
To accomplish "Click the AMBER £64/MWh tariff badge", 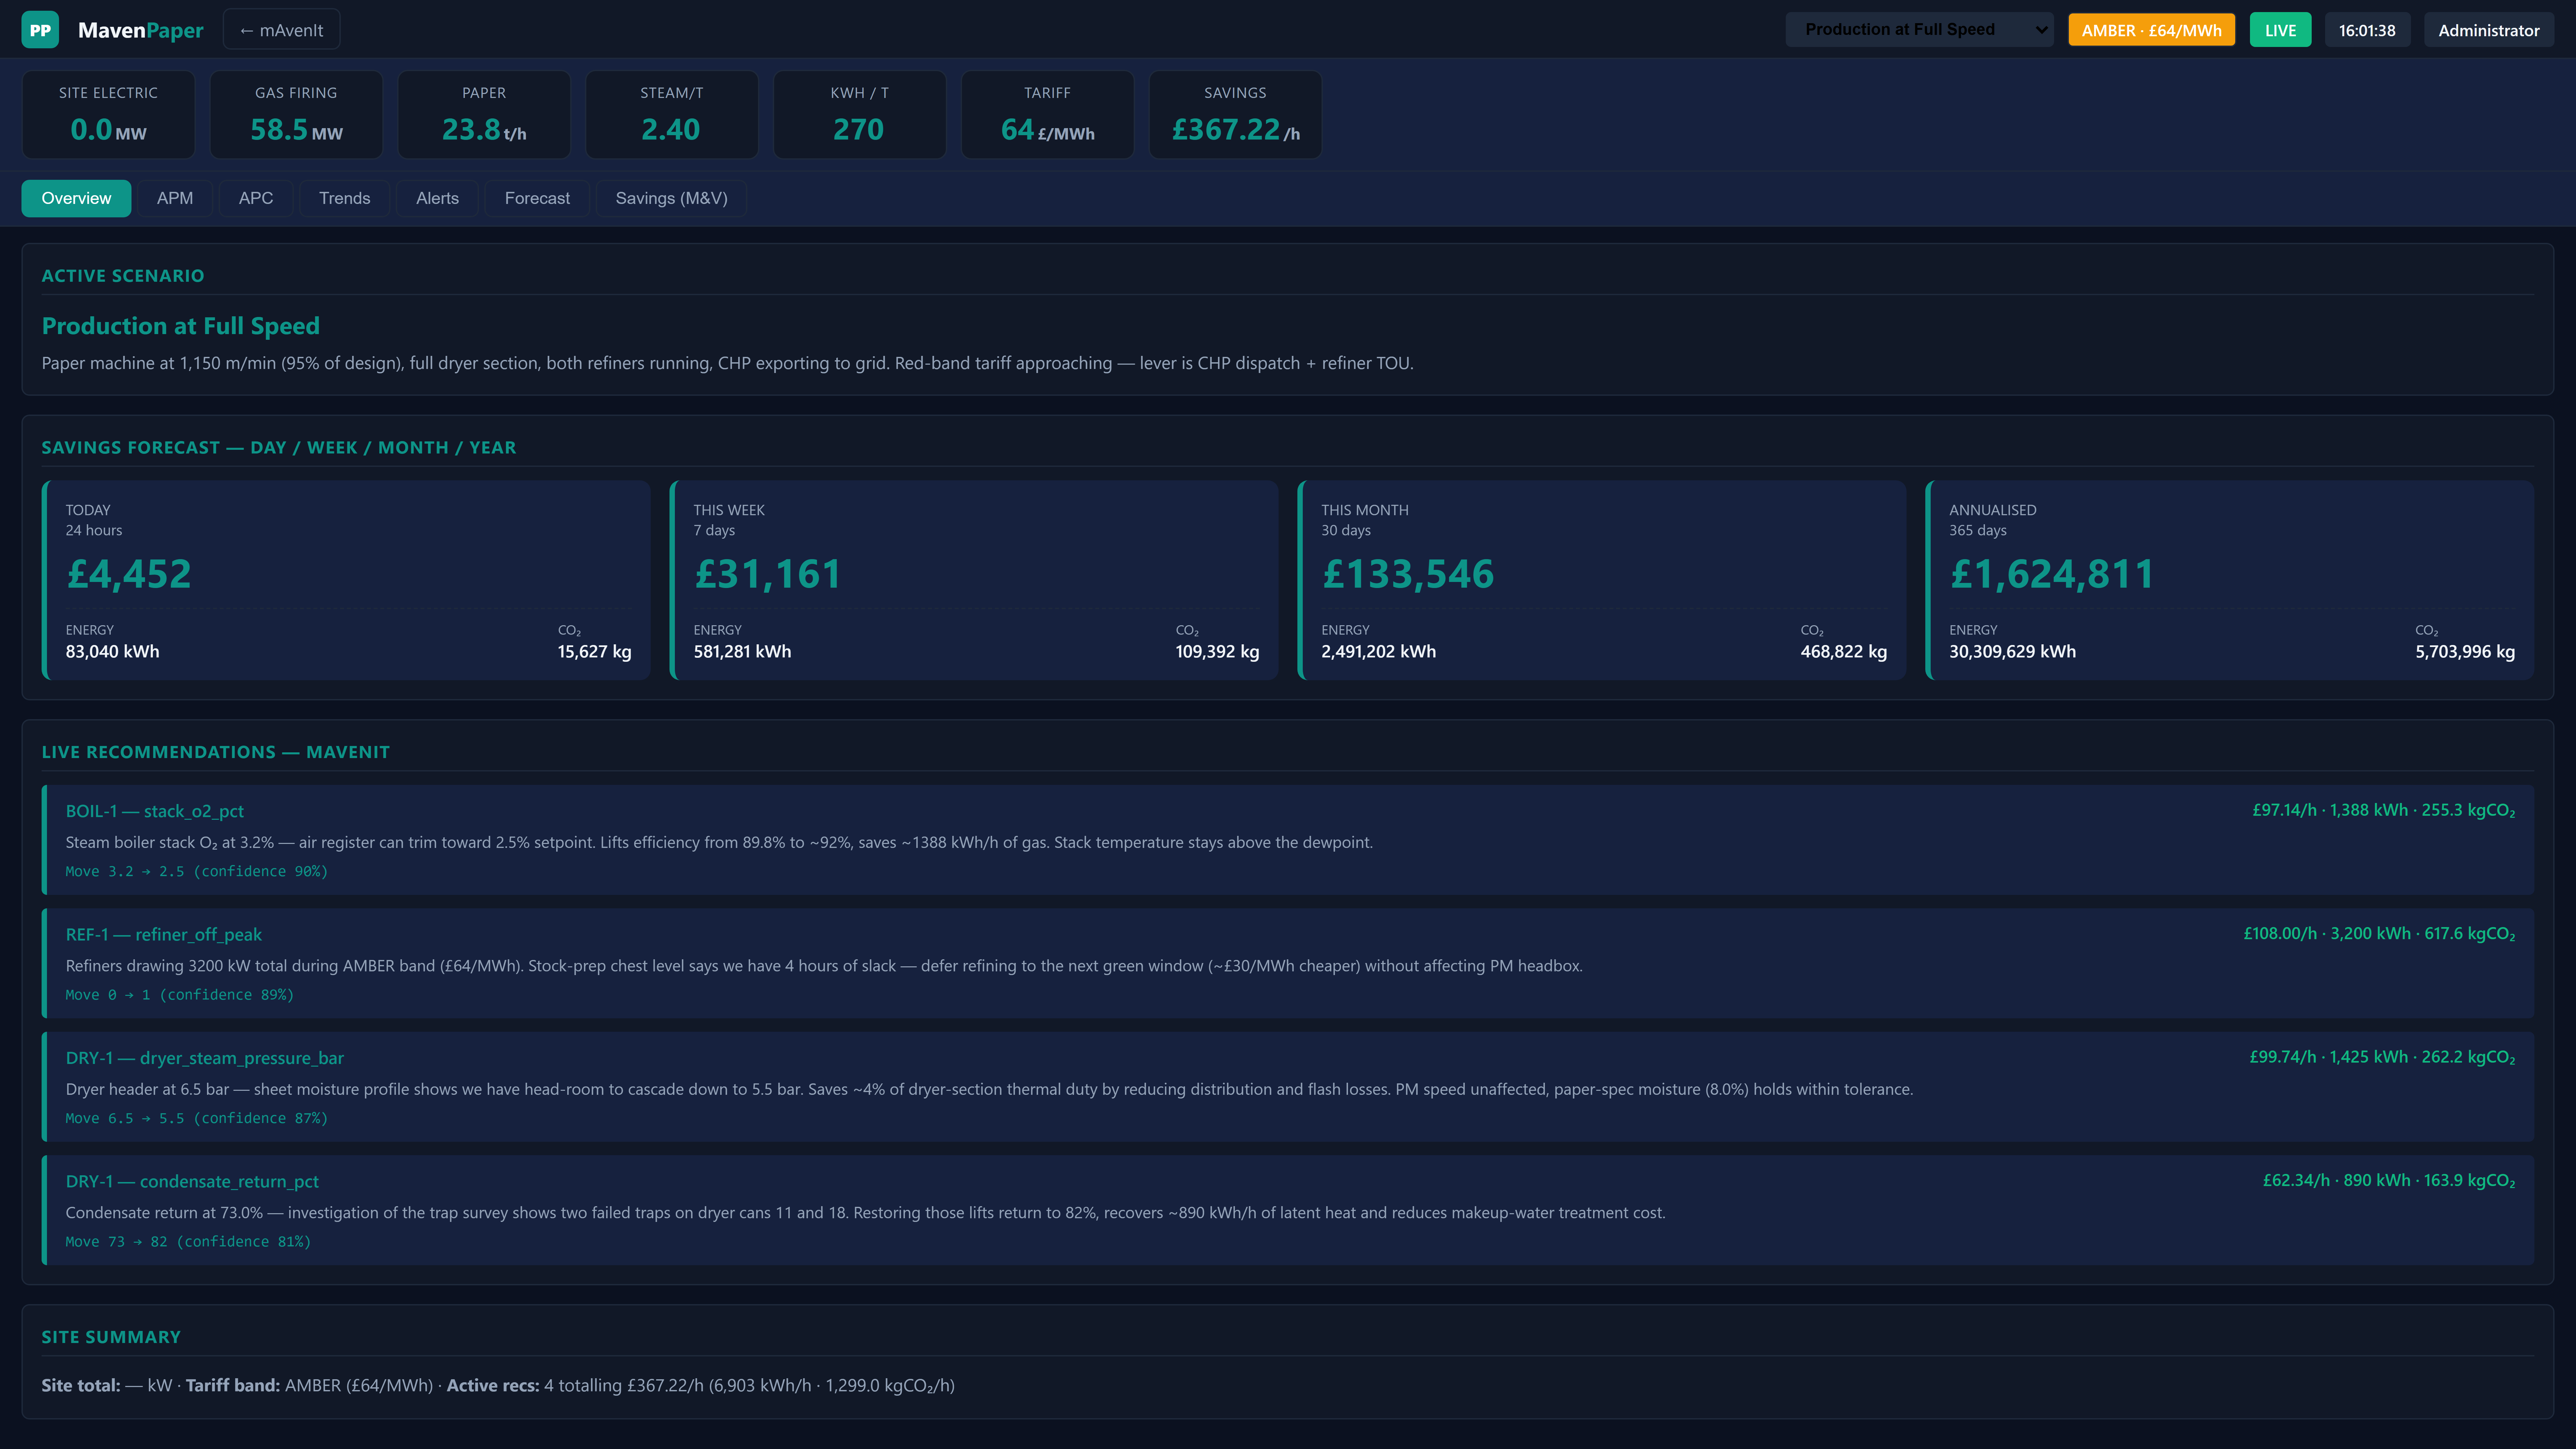I will tap(2151, 30).
